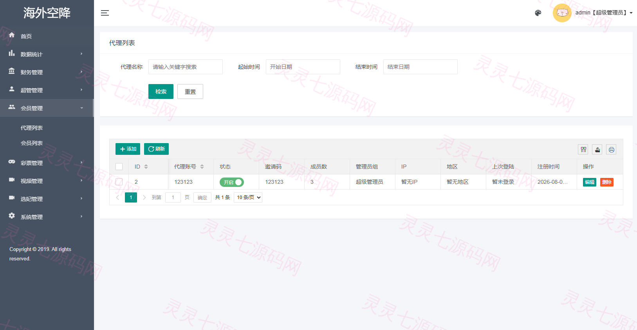Click page number 1 button
This screenshot has width=637, height=330.
coord(131,197)
